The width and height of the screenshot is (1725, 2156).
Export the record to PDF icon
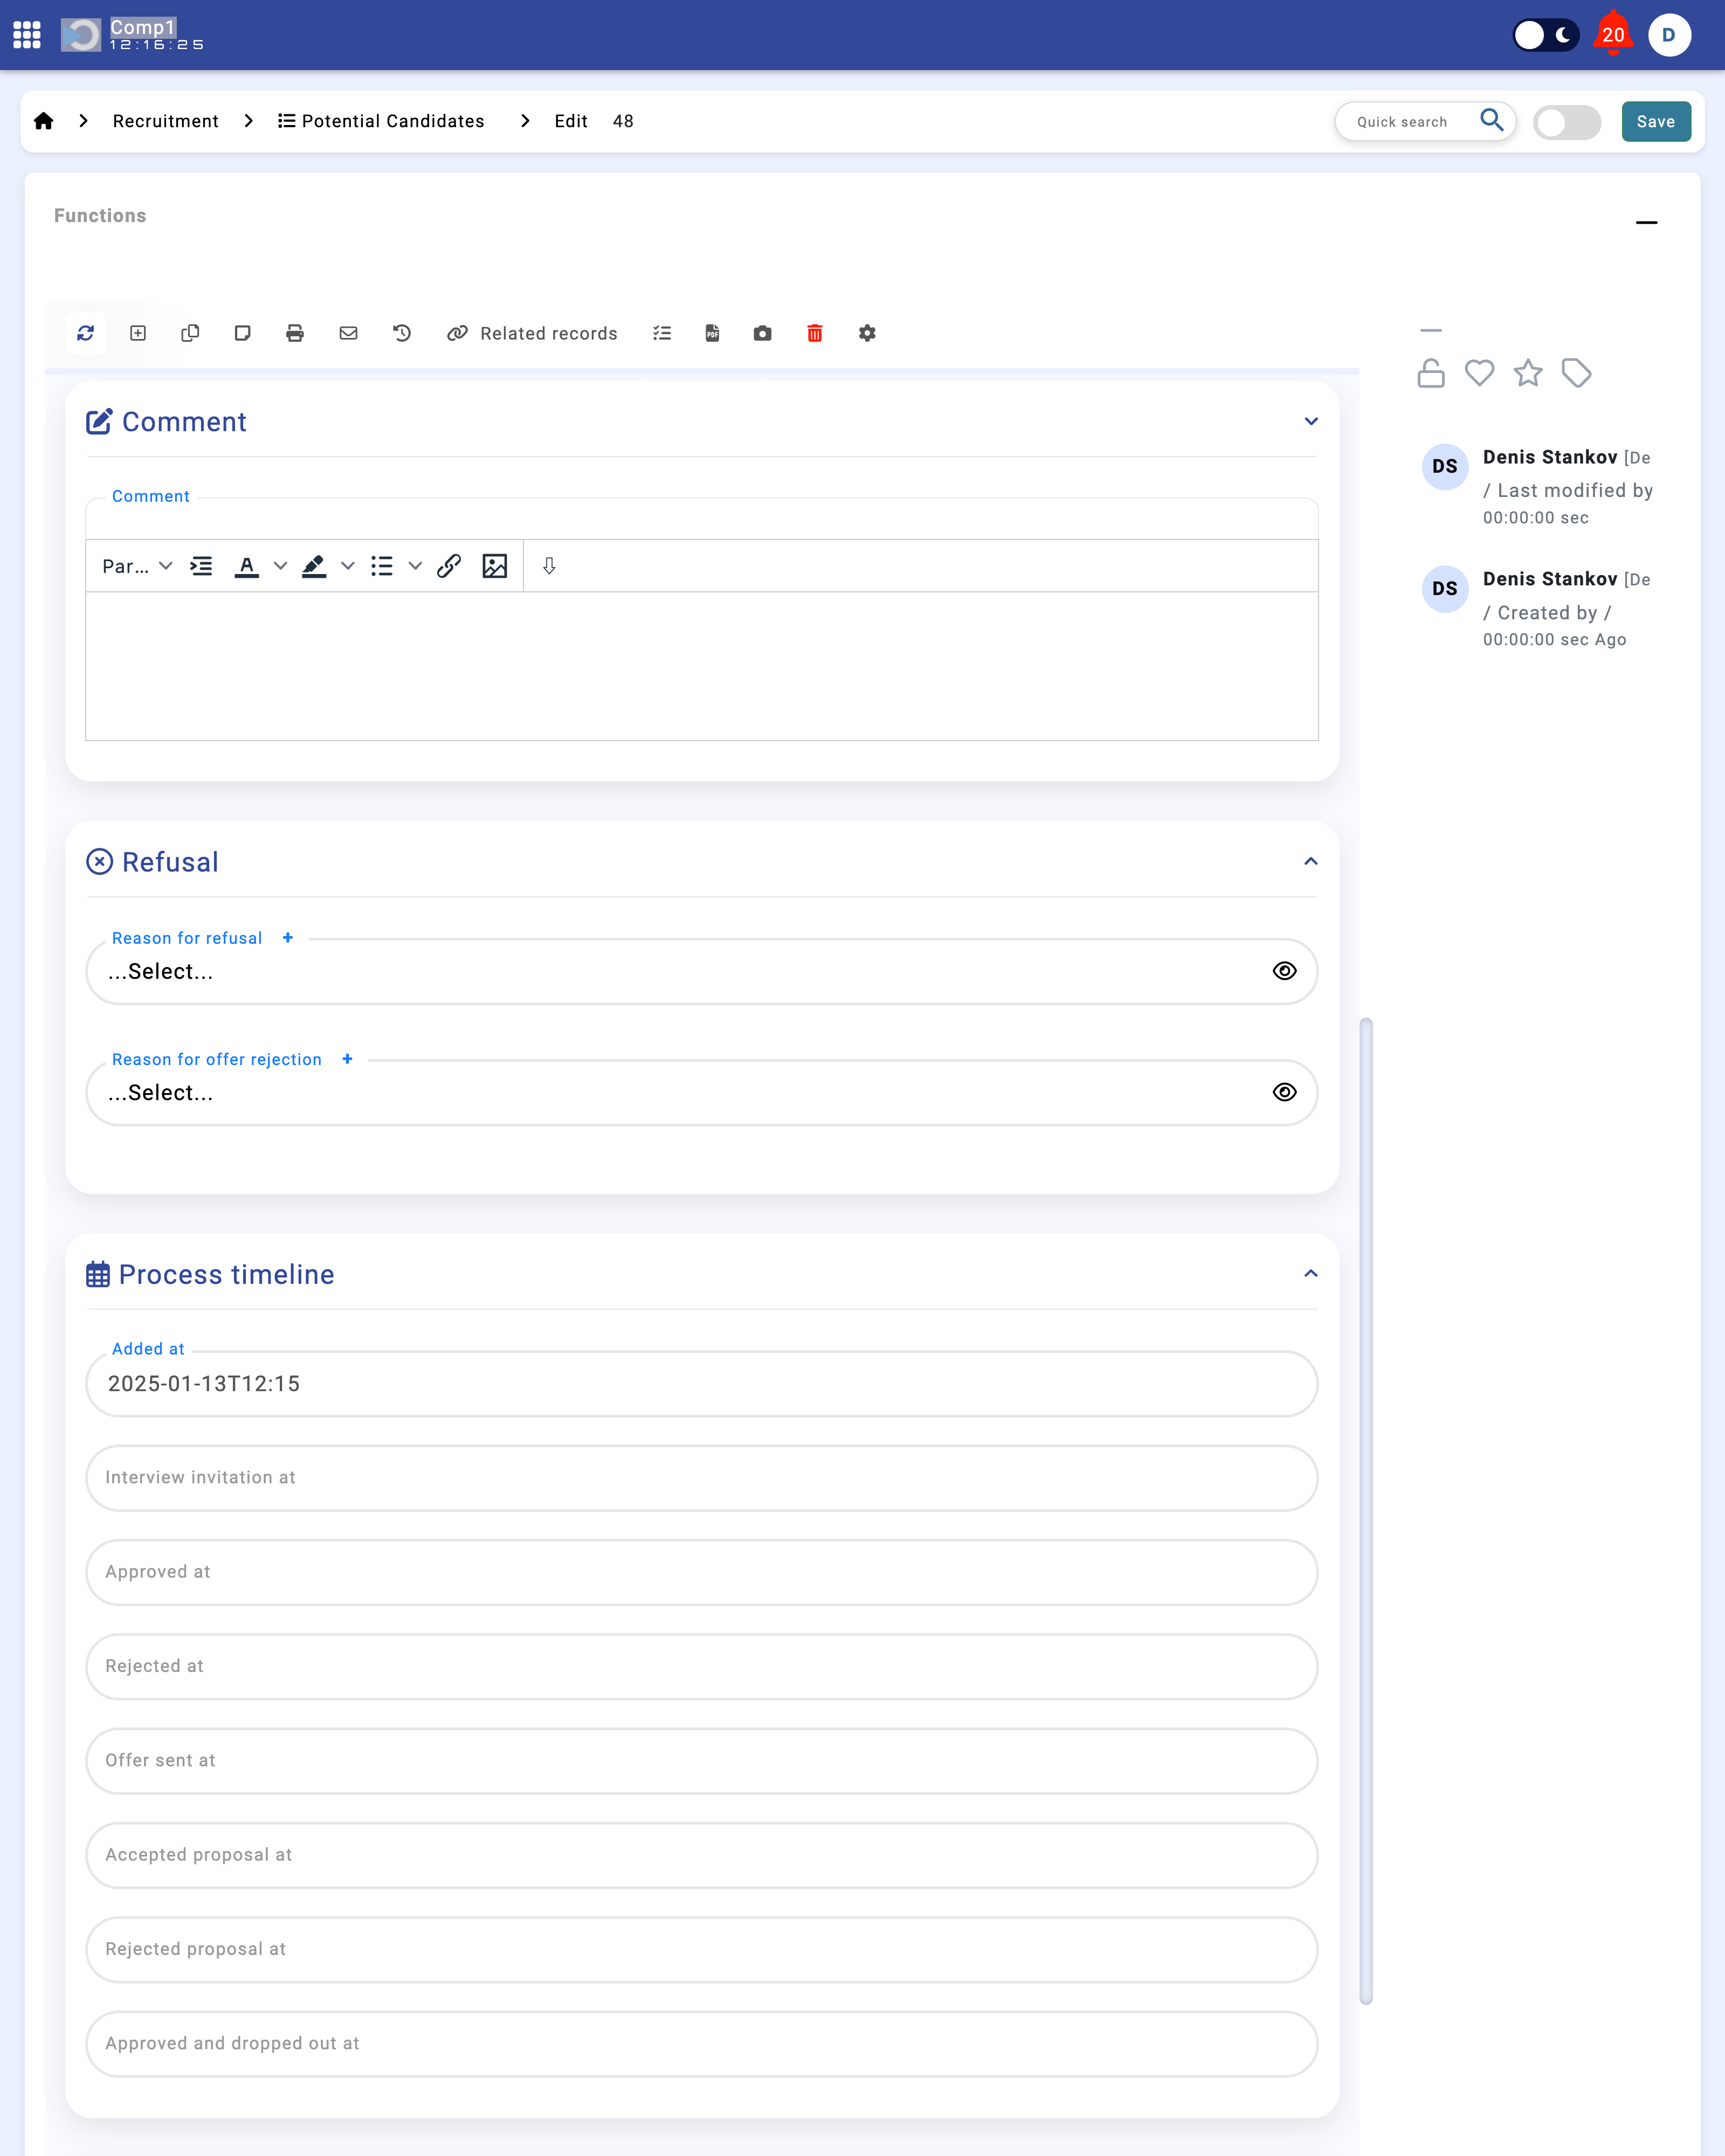712,333
